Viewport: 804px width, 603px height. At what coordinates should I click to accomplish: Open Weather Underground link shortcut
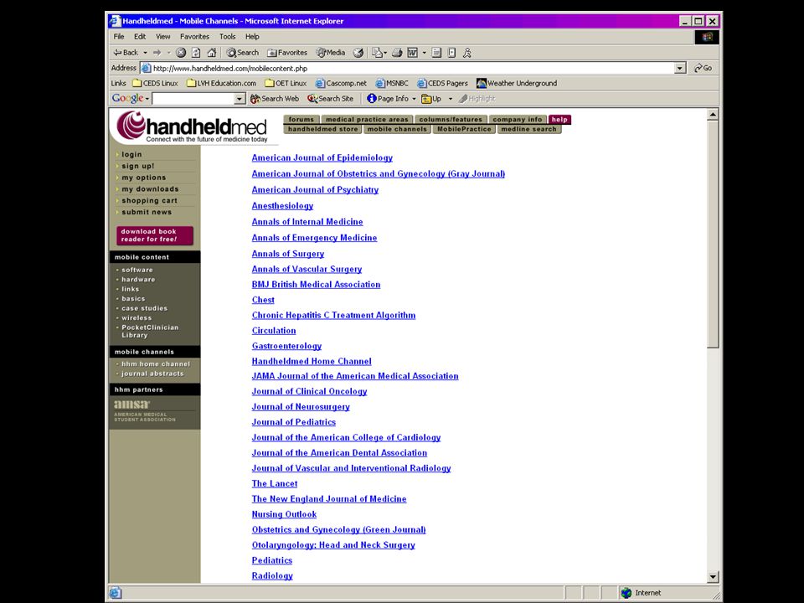pyautogui.click(x=517, y=83)
